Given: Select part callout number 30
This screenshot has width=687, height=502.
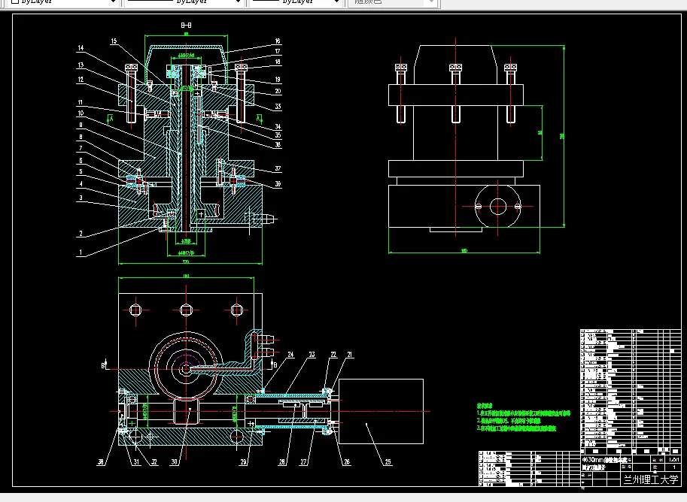Looking at the screenshot, I should point(174,461).
